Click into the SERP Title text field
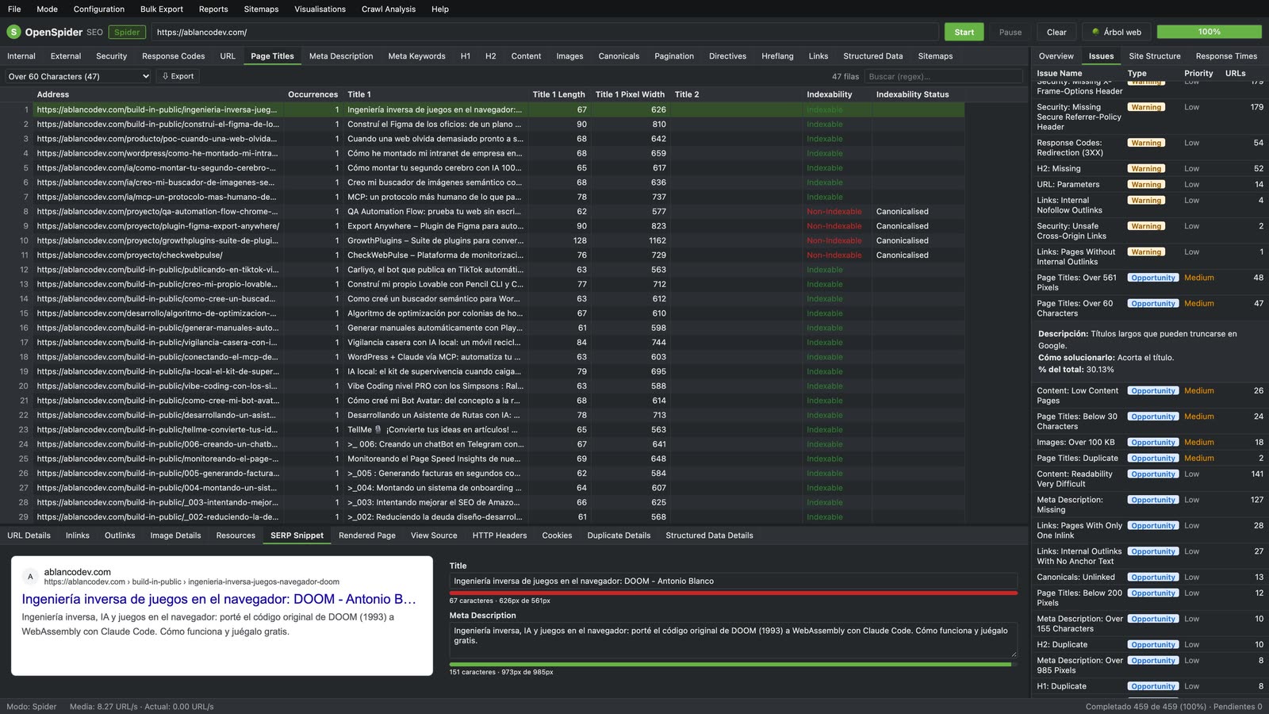Screen dimensions: 1269x714 (733, 582)
